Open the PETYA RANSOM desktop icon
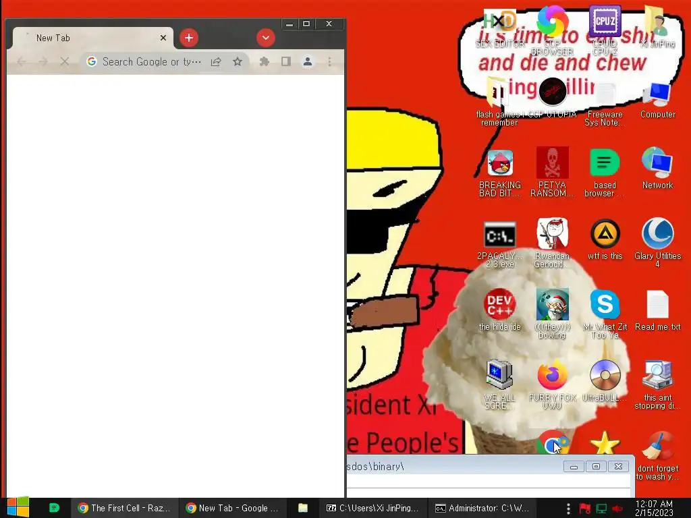 tap(552, 172)
